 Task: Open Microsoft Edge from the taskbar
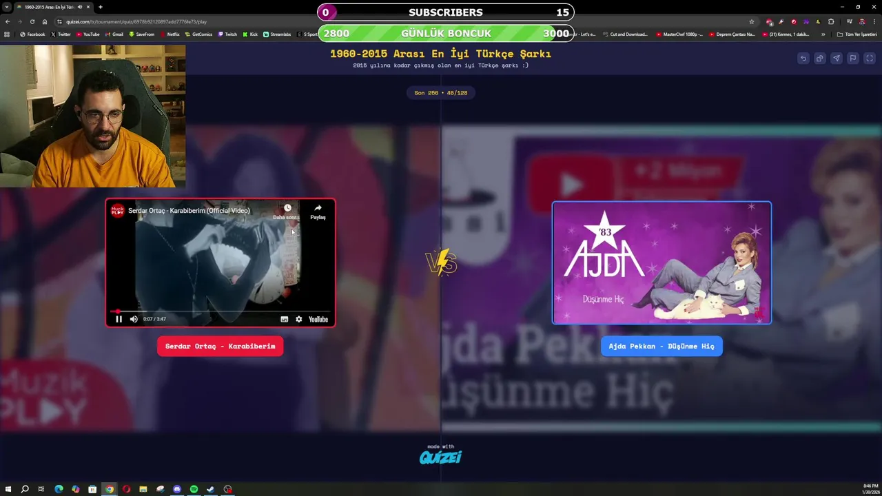59,489
